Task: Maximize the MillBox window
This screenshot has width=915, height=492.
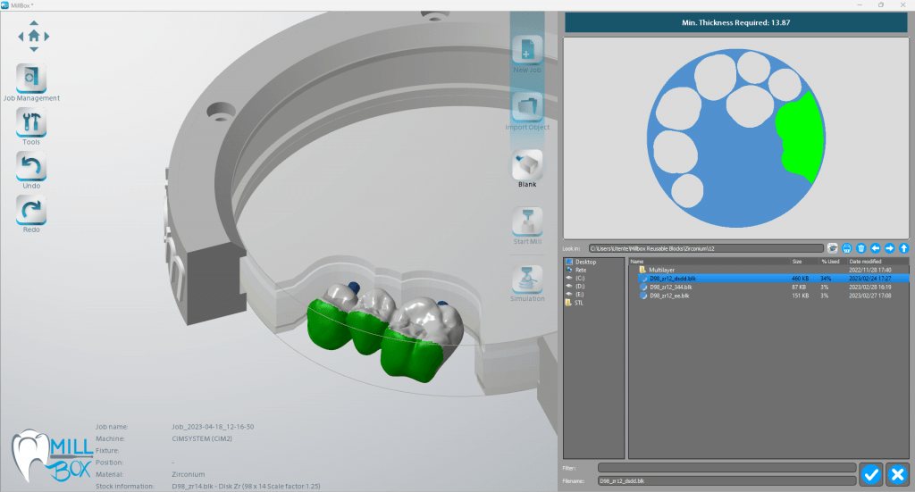Action: pyautogui.click(x=880, y=5)
